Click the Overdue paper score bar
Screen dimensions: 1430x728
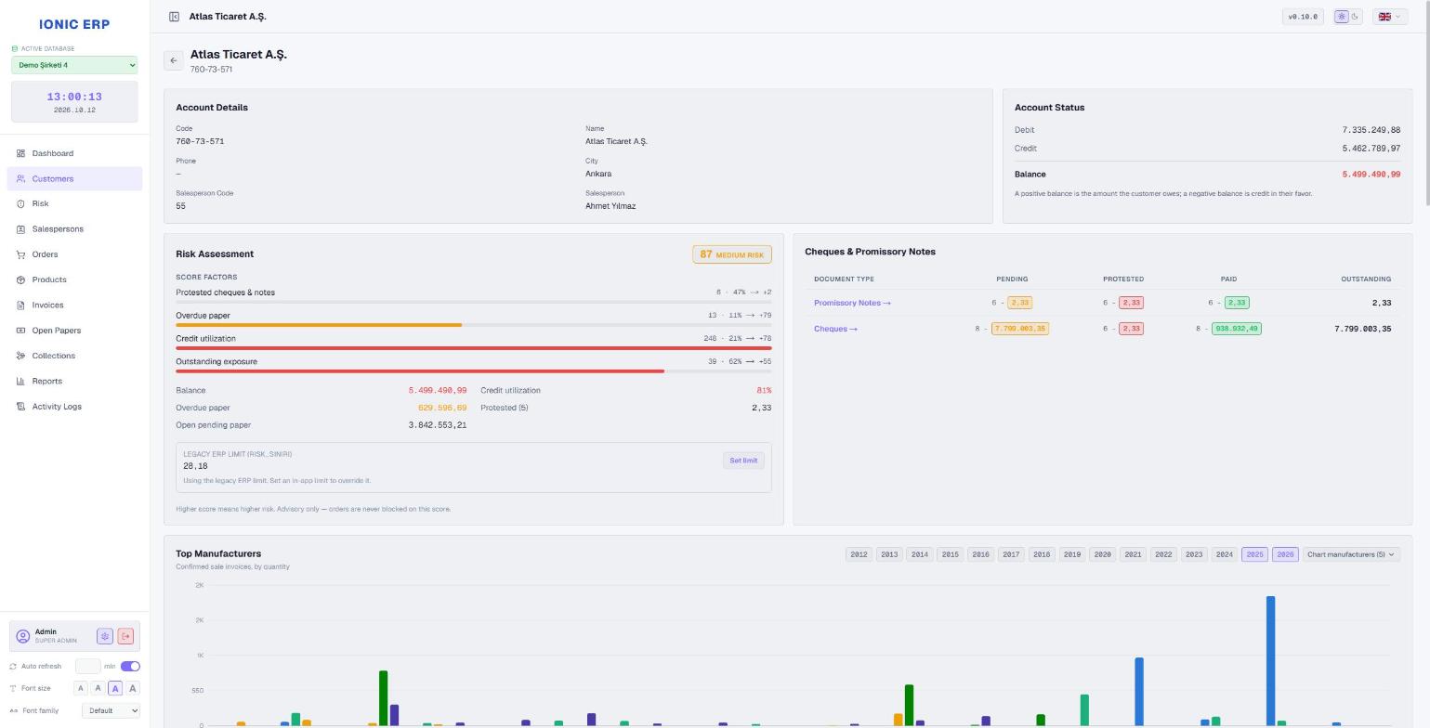473,325
